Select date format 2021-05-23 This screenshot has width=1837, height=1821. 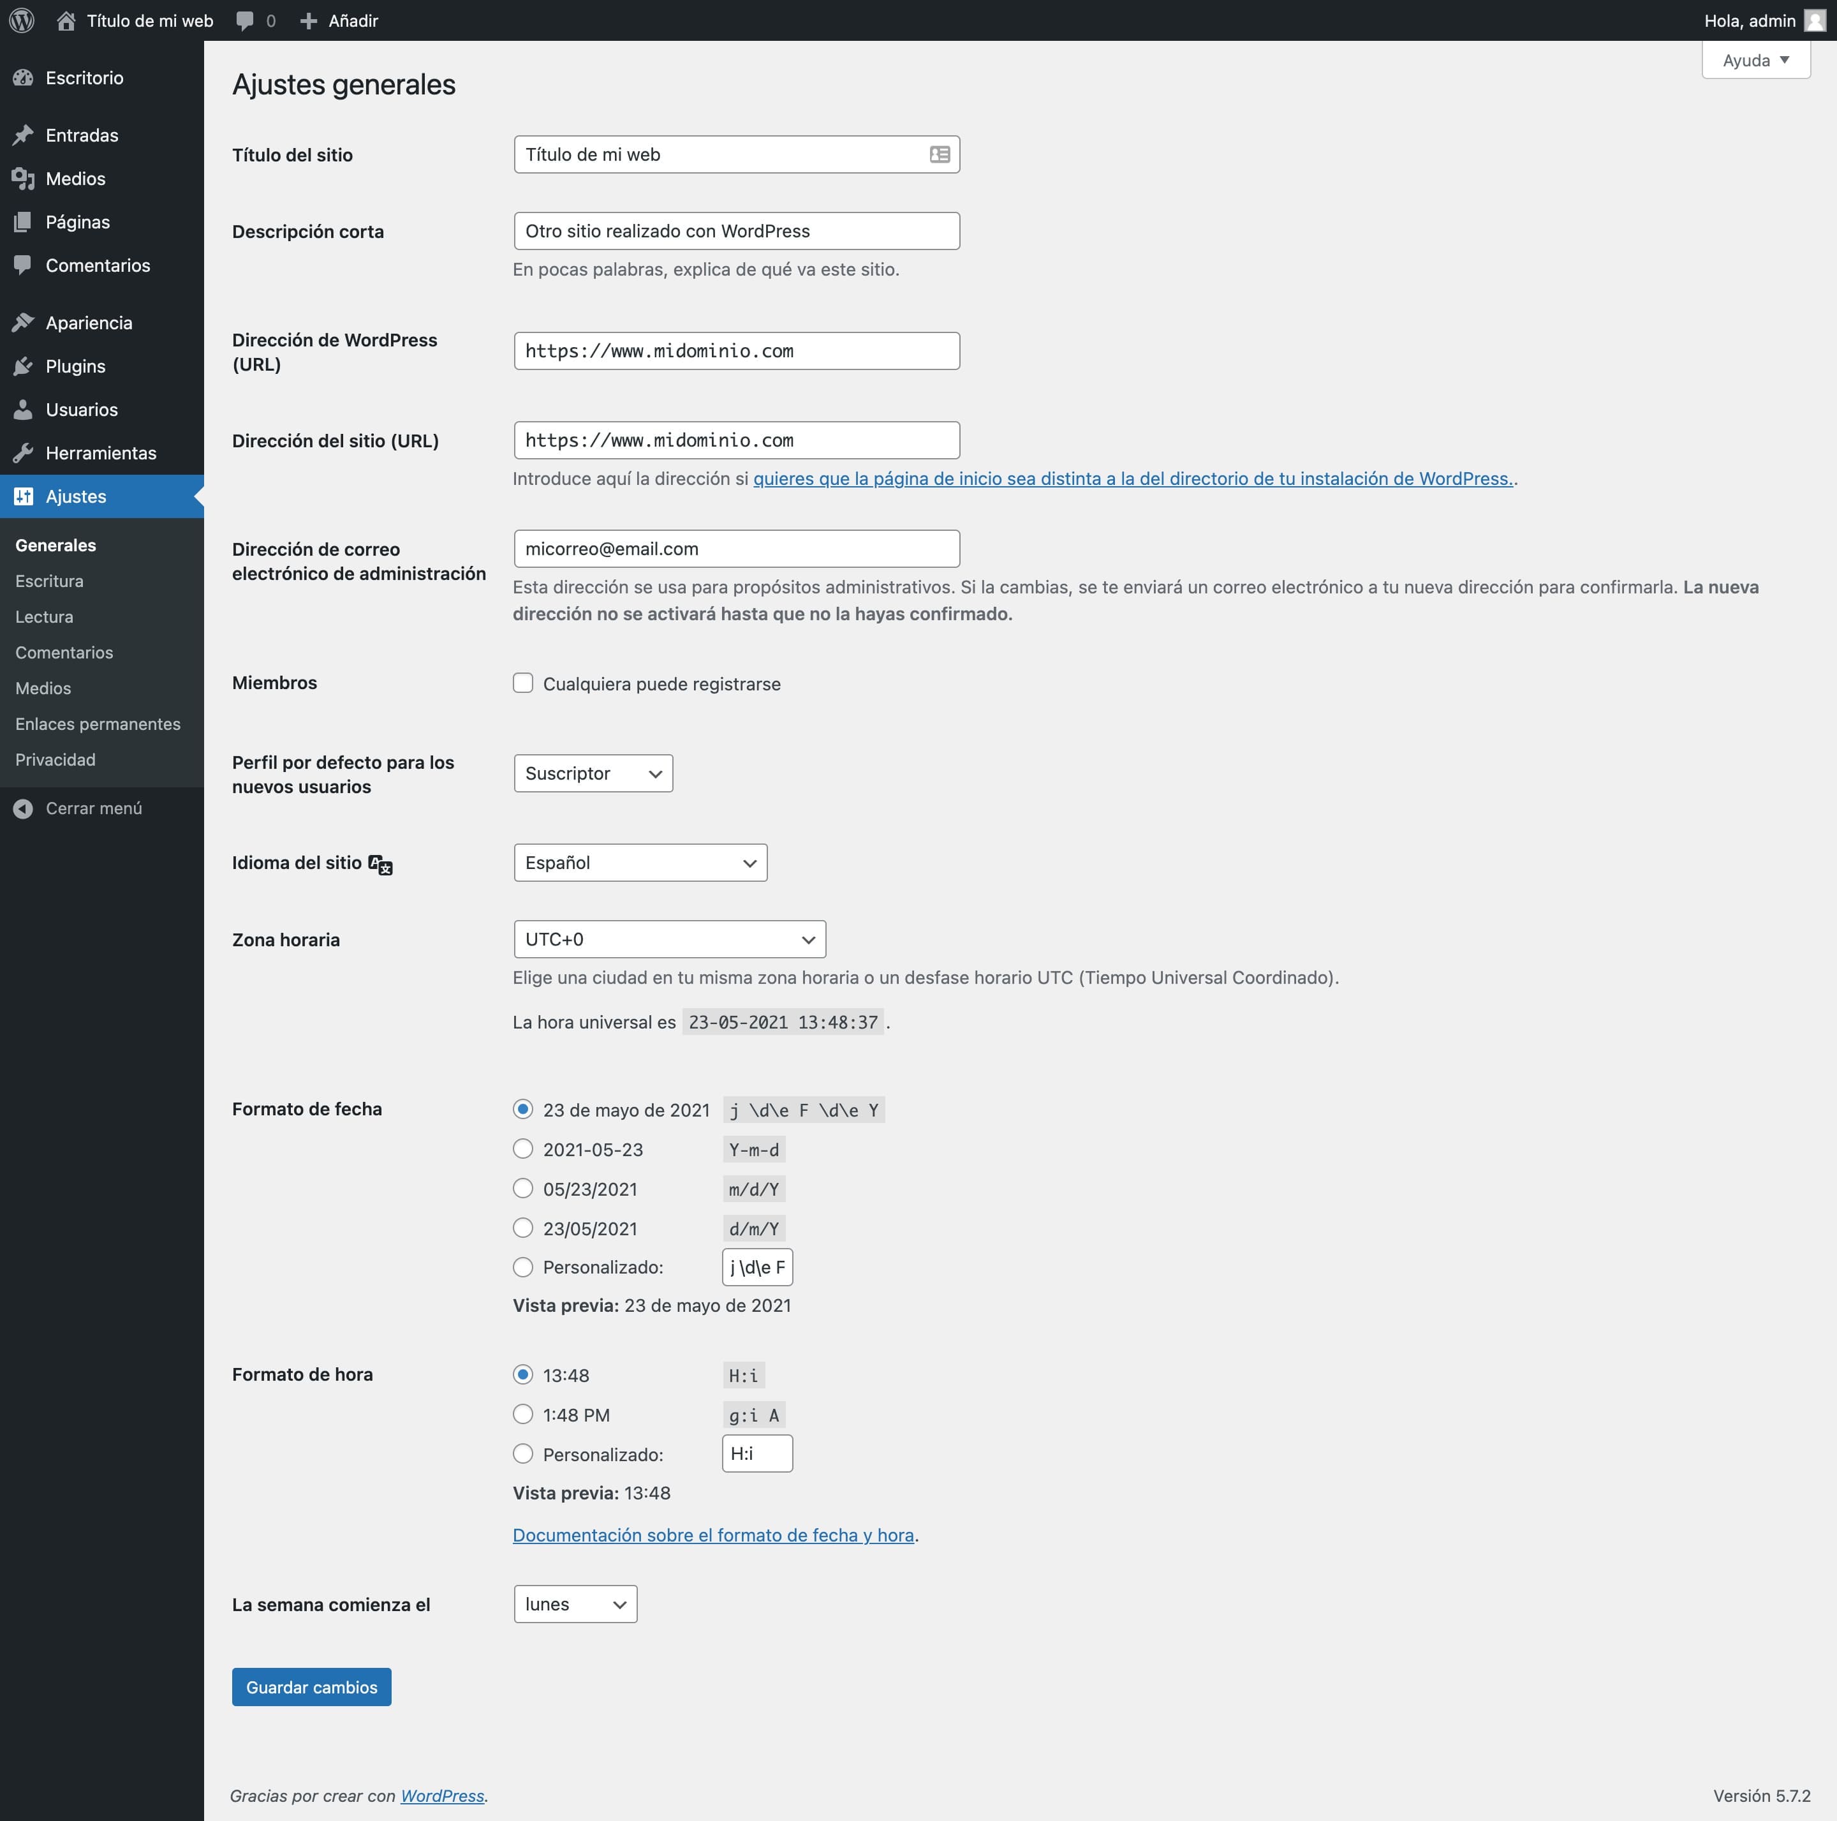point(523,1148)
